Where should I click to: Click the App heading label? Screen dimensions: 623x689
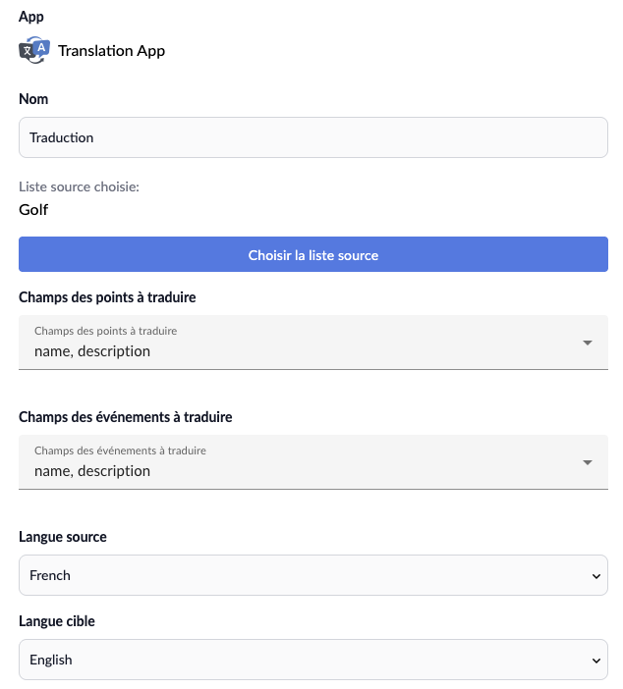coord(31,17)
